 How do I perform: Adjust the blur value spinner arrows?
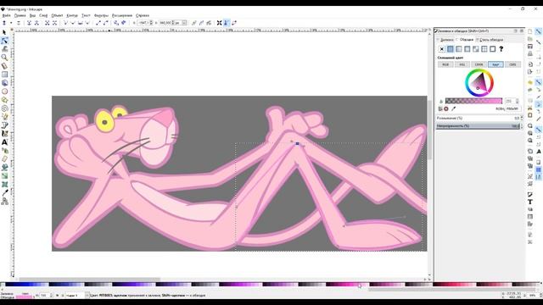click(x=522, y=119)
